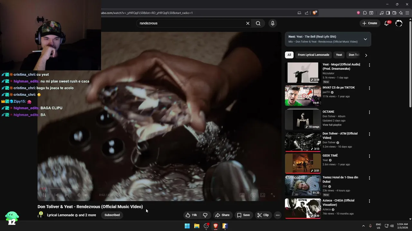Mute the video volume speaker icon
This screenshot has height=231, width=412.
[x=79, y=195]
